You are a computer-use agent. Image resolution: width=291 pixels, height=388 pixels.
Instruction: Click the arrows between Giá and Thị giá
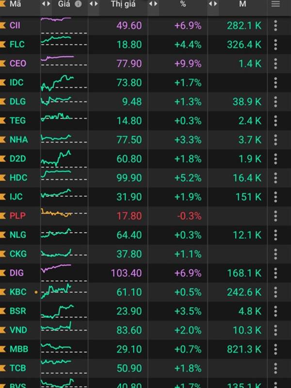[x=94, y=4]
